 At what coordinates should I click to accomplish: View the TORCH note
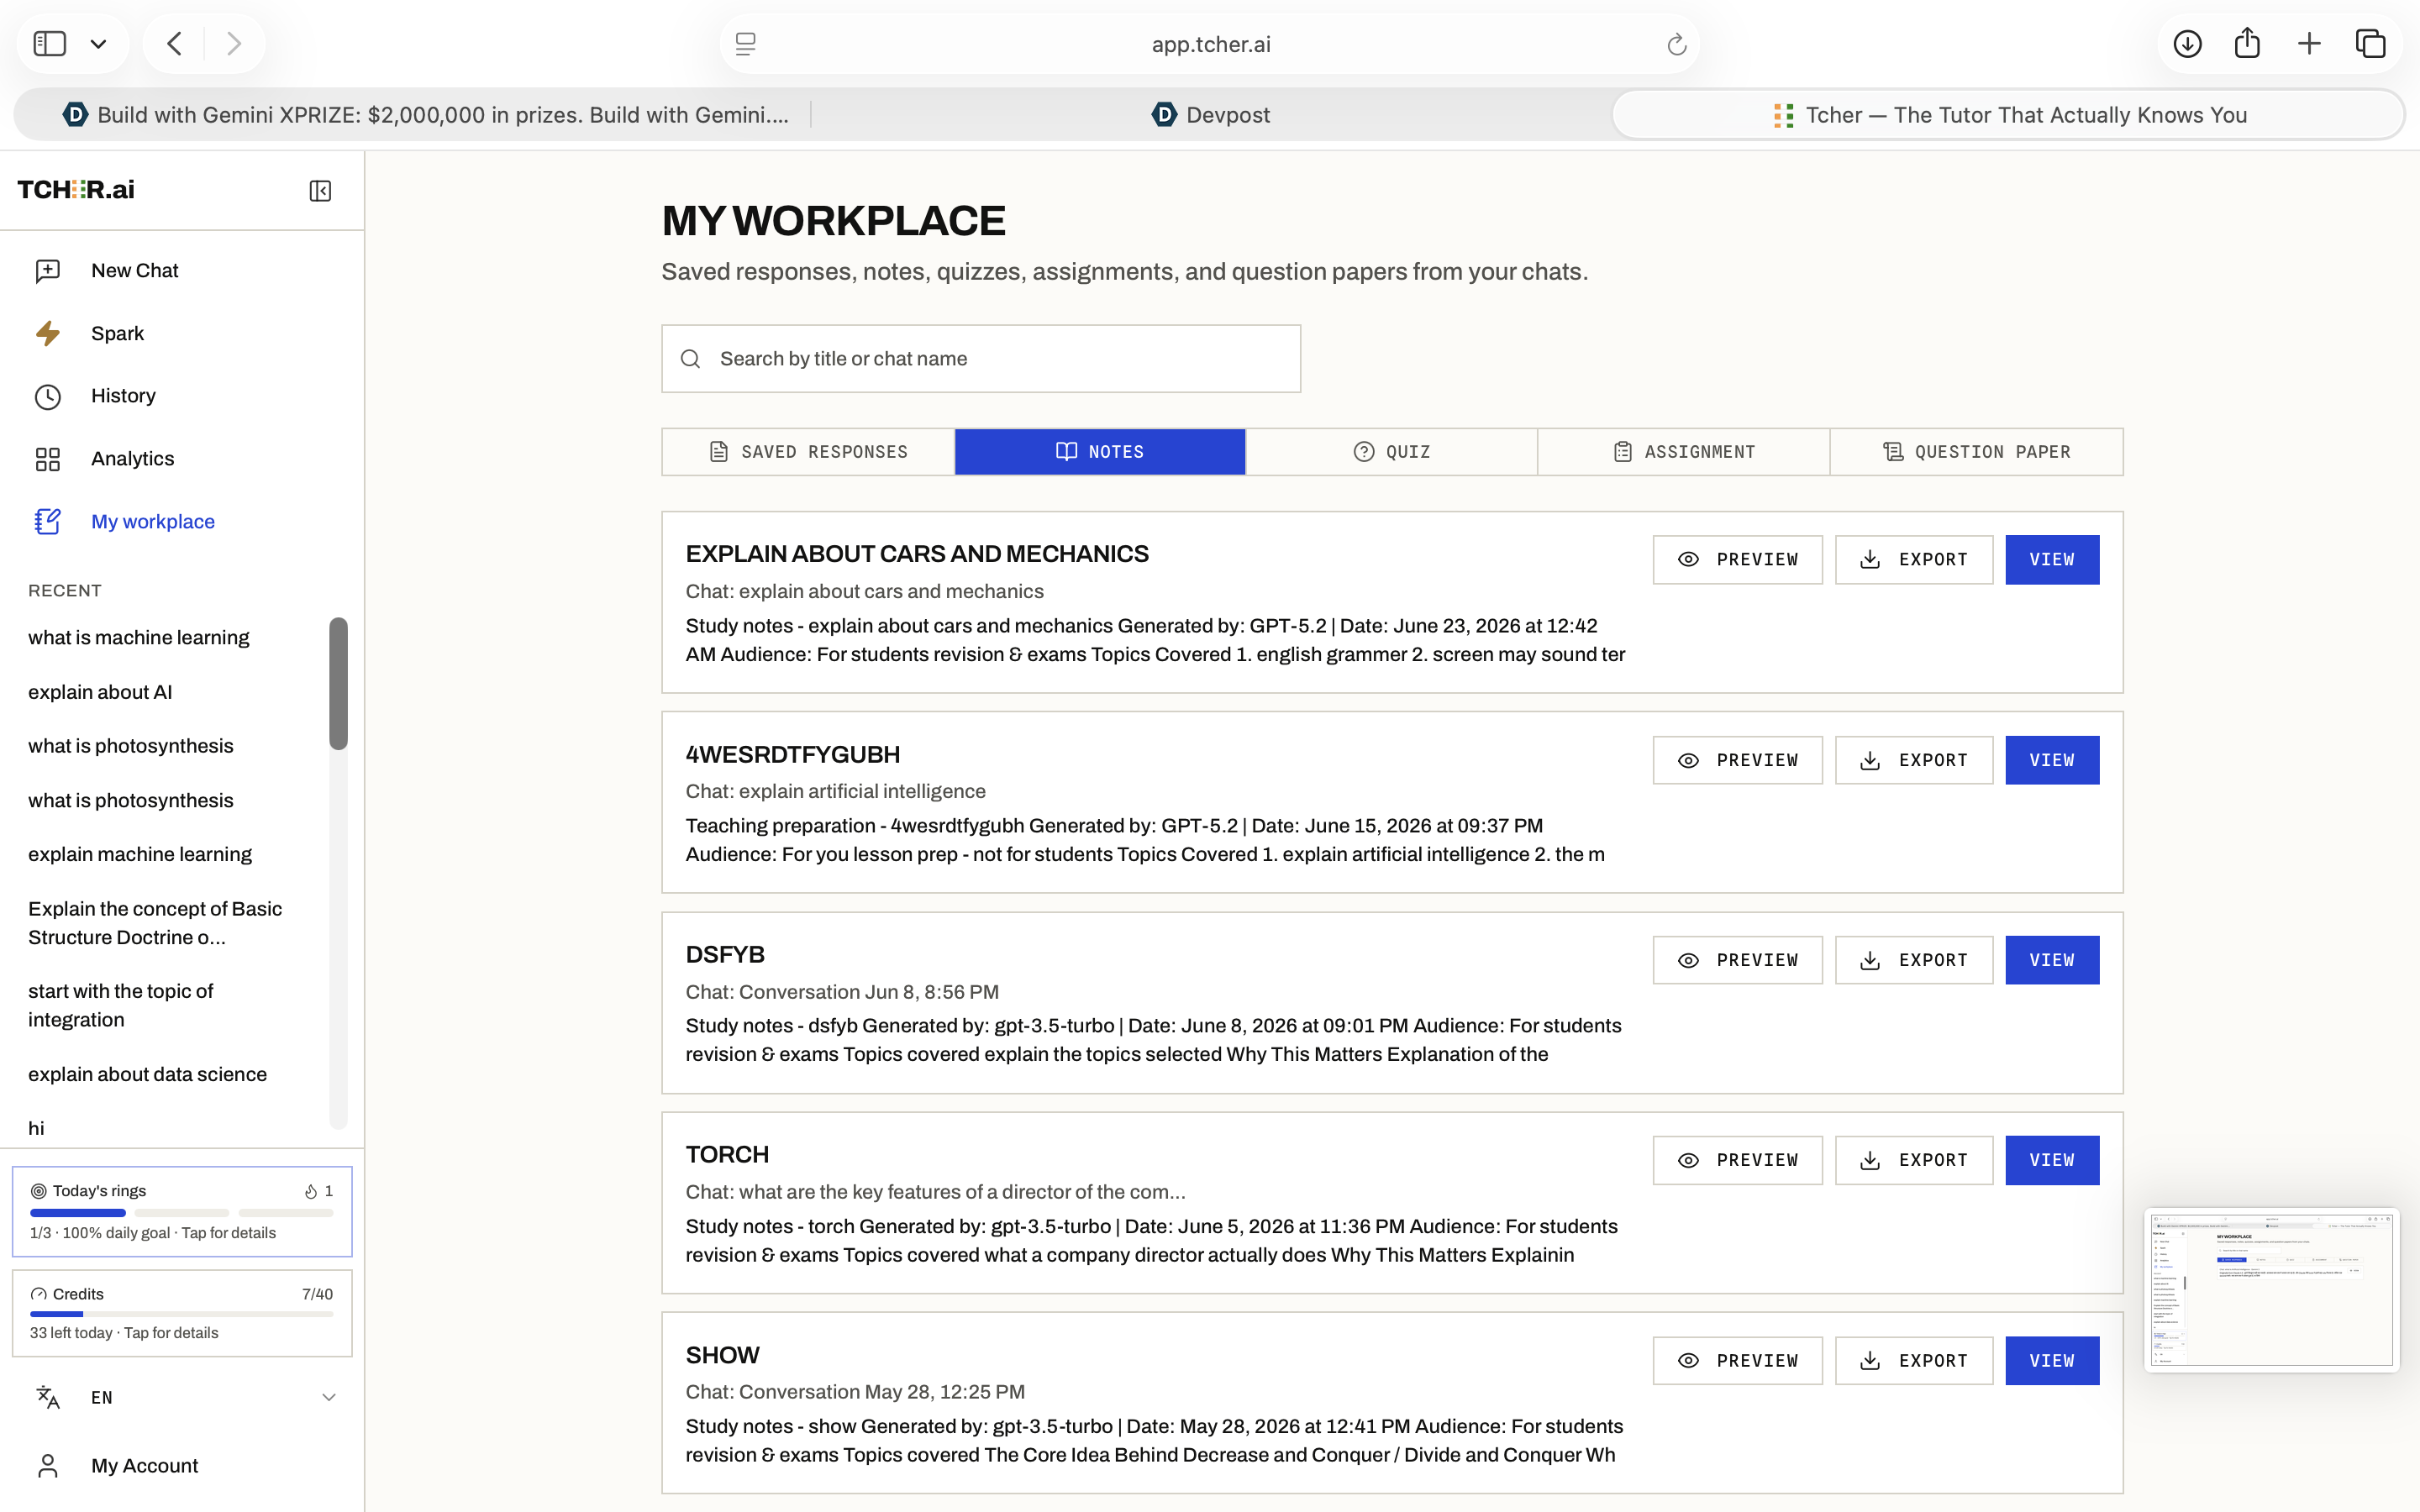click(x=2052, y=1160)
